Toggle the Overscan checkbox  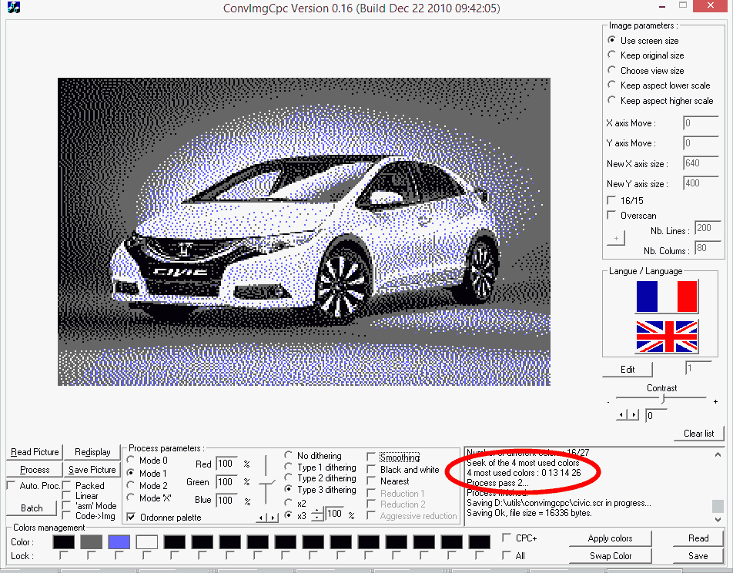click(x=611, y=215)
